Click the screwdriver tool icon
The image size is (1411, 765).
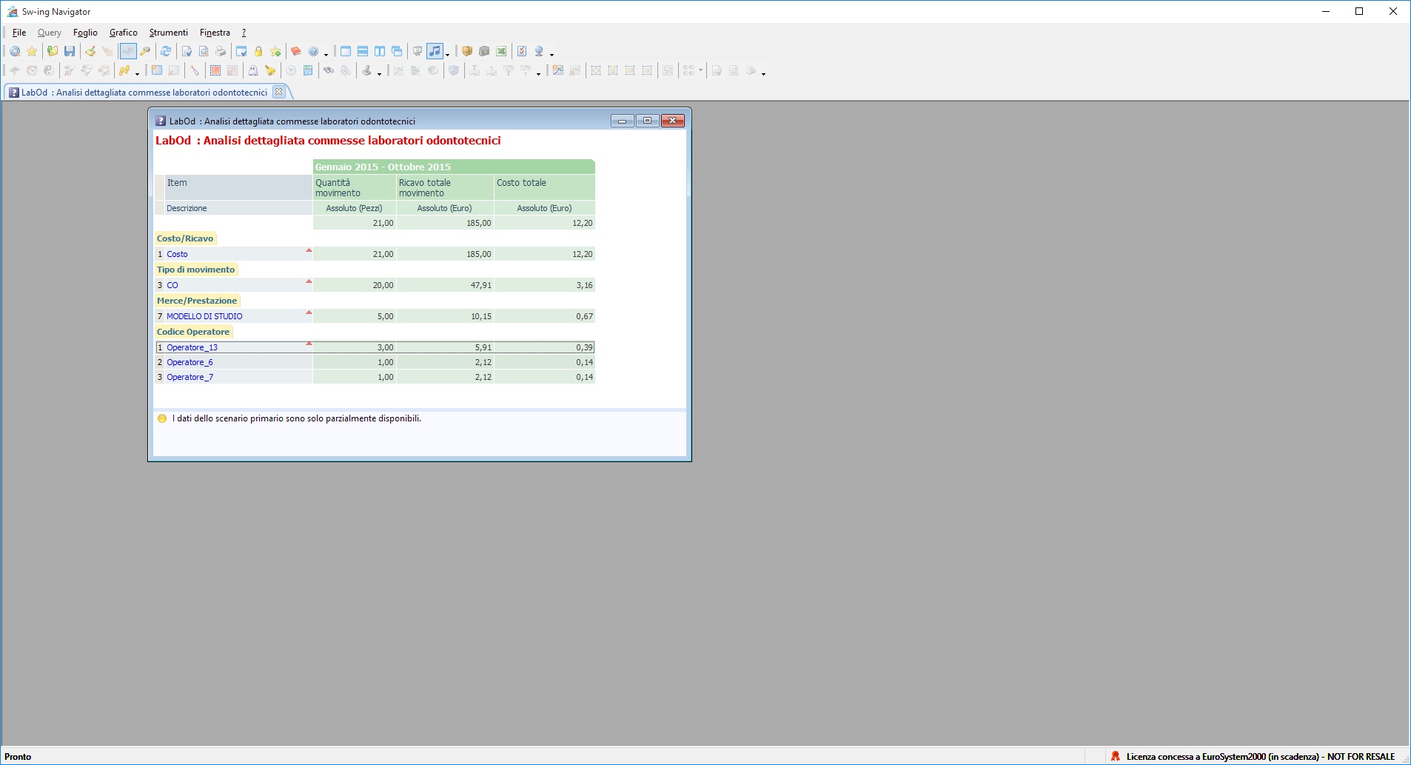click(195, 70)
